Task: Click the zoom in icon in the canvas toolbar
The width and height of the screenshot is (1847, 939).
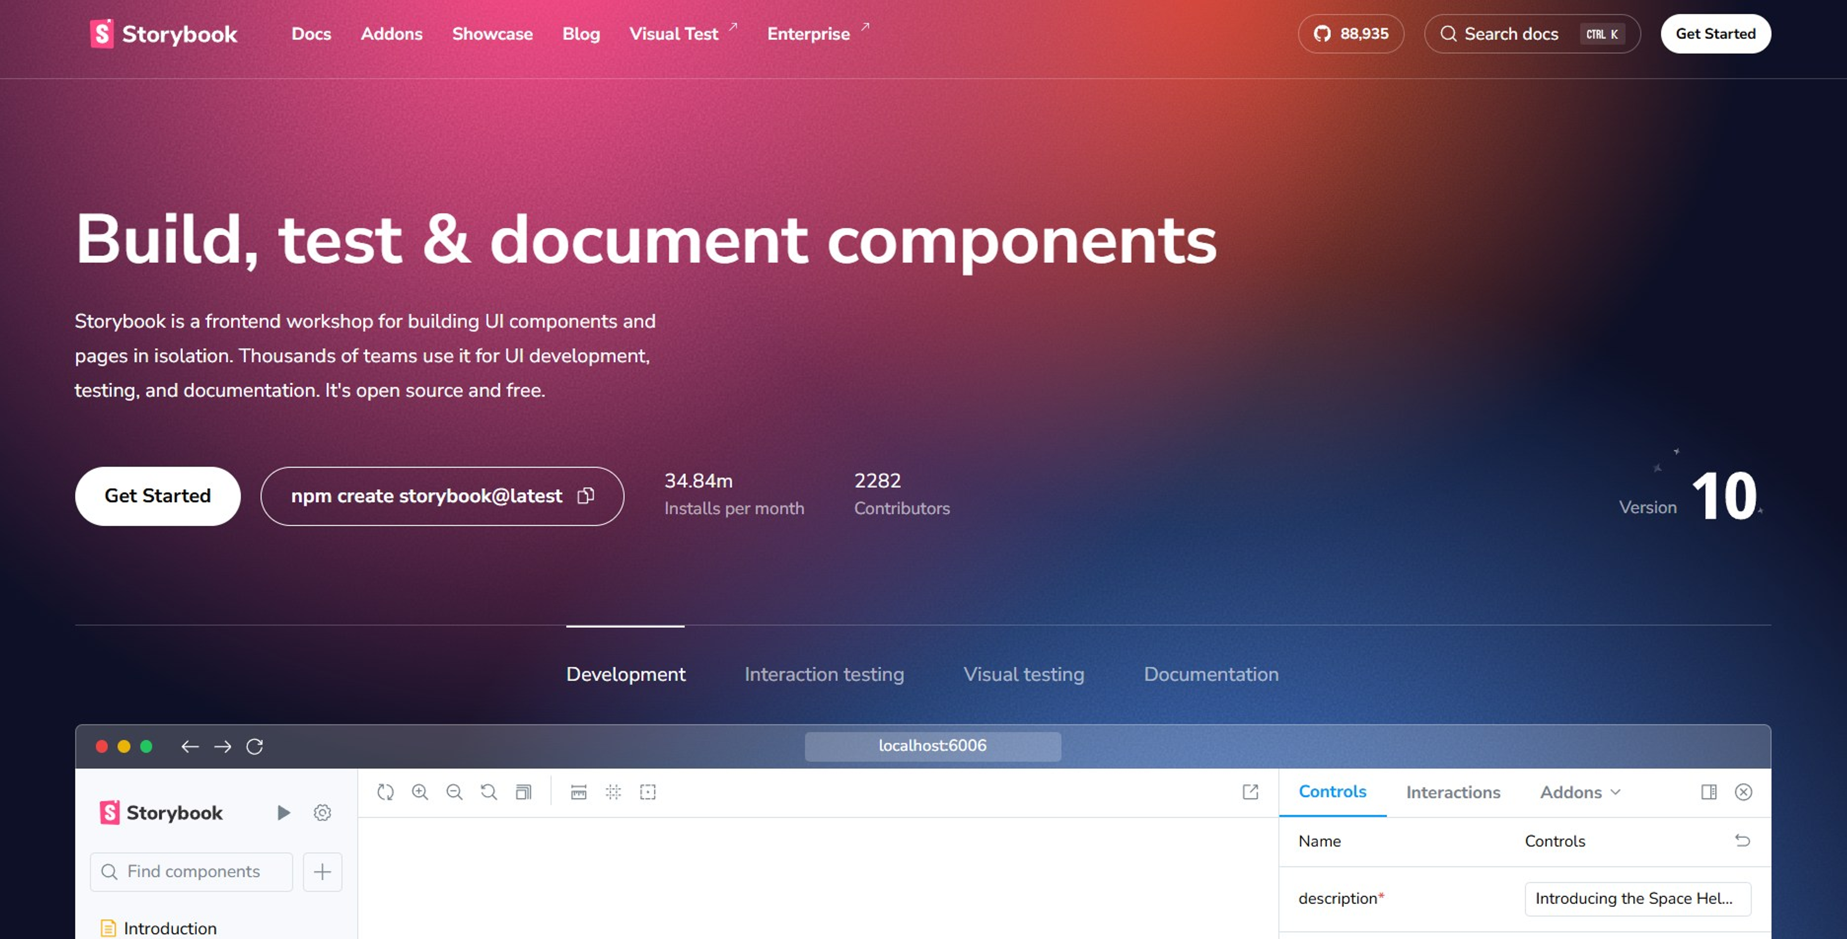Action: click(x=419, y=792)
